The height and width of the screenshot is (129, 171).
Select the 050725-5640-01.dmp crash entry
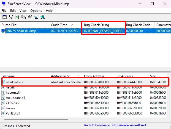[x=21, y=31]
